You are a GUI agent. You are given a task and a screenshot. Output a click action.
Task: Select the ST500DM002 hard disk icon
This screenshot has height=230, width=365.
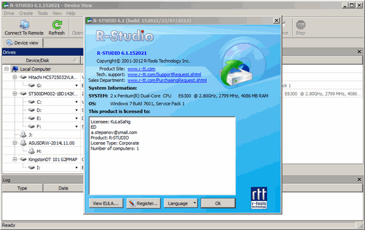tap(23, 93)
